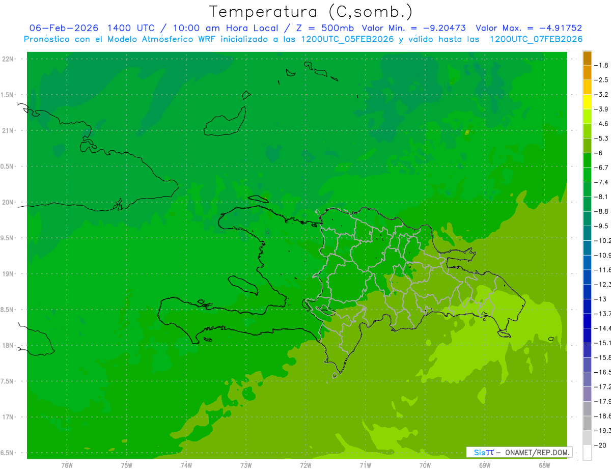Click the gray swatch between -18.6 and -19.3
This screenshot has width=611, height=472.
[x=587, y=423]
